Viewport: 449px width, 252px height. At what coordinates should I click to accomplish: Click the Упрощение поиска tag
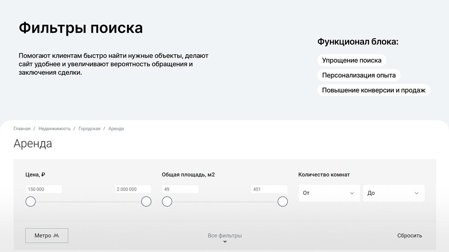[x=351, y=60]
